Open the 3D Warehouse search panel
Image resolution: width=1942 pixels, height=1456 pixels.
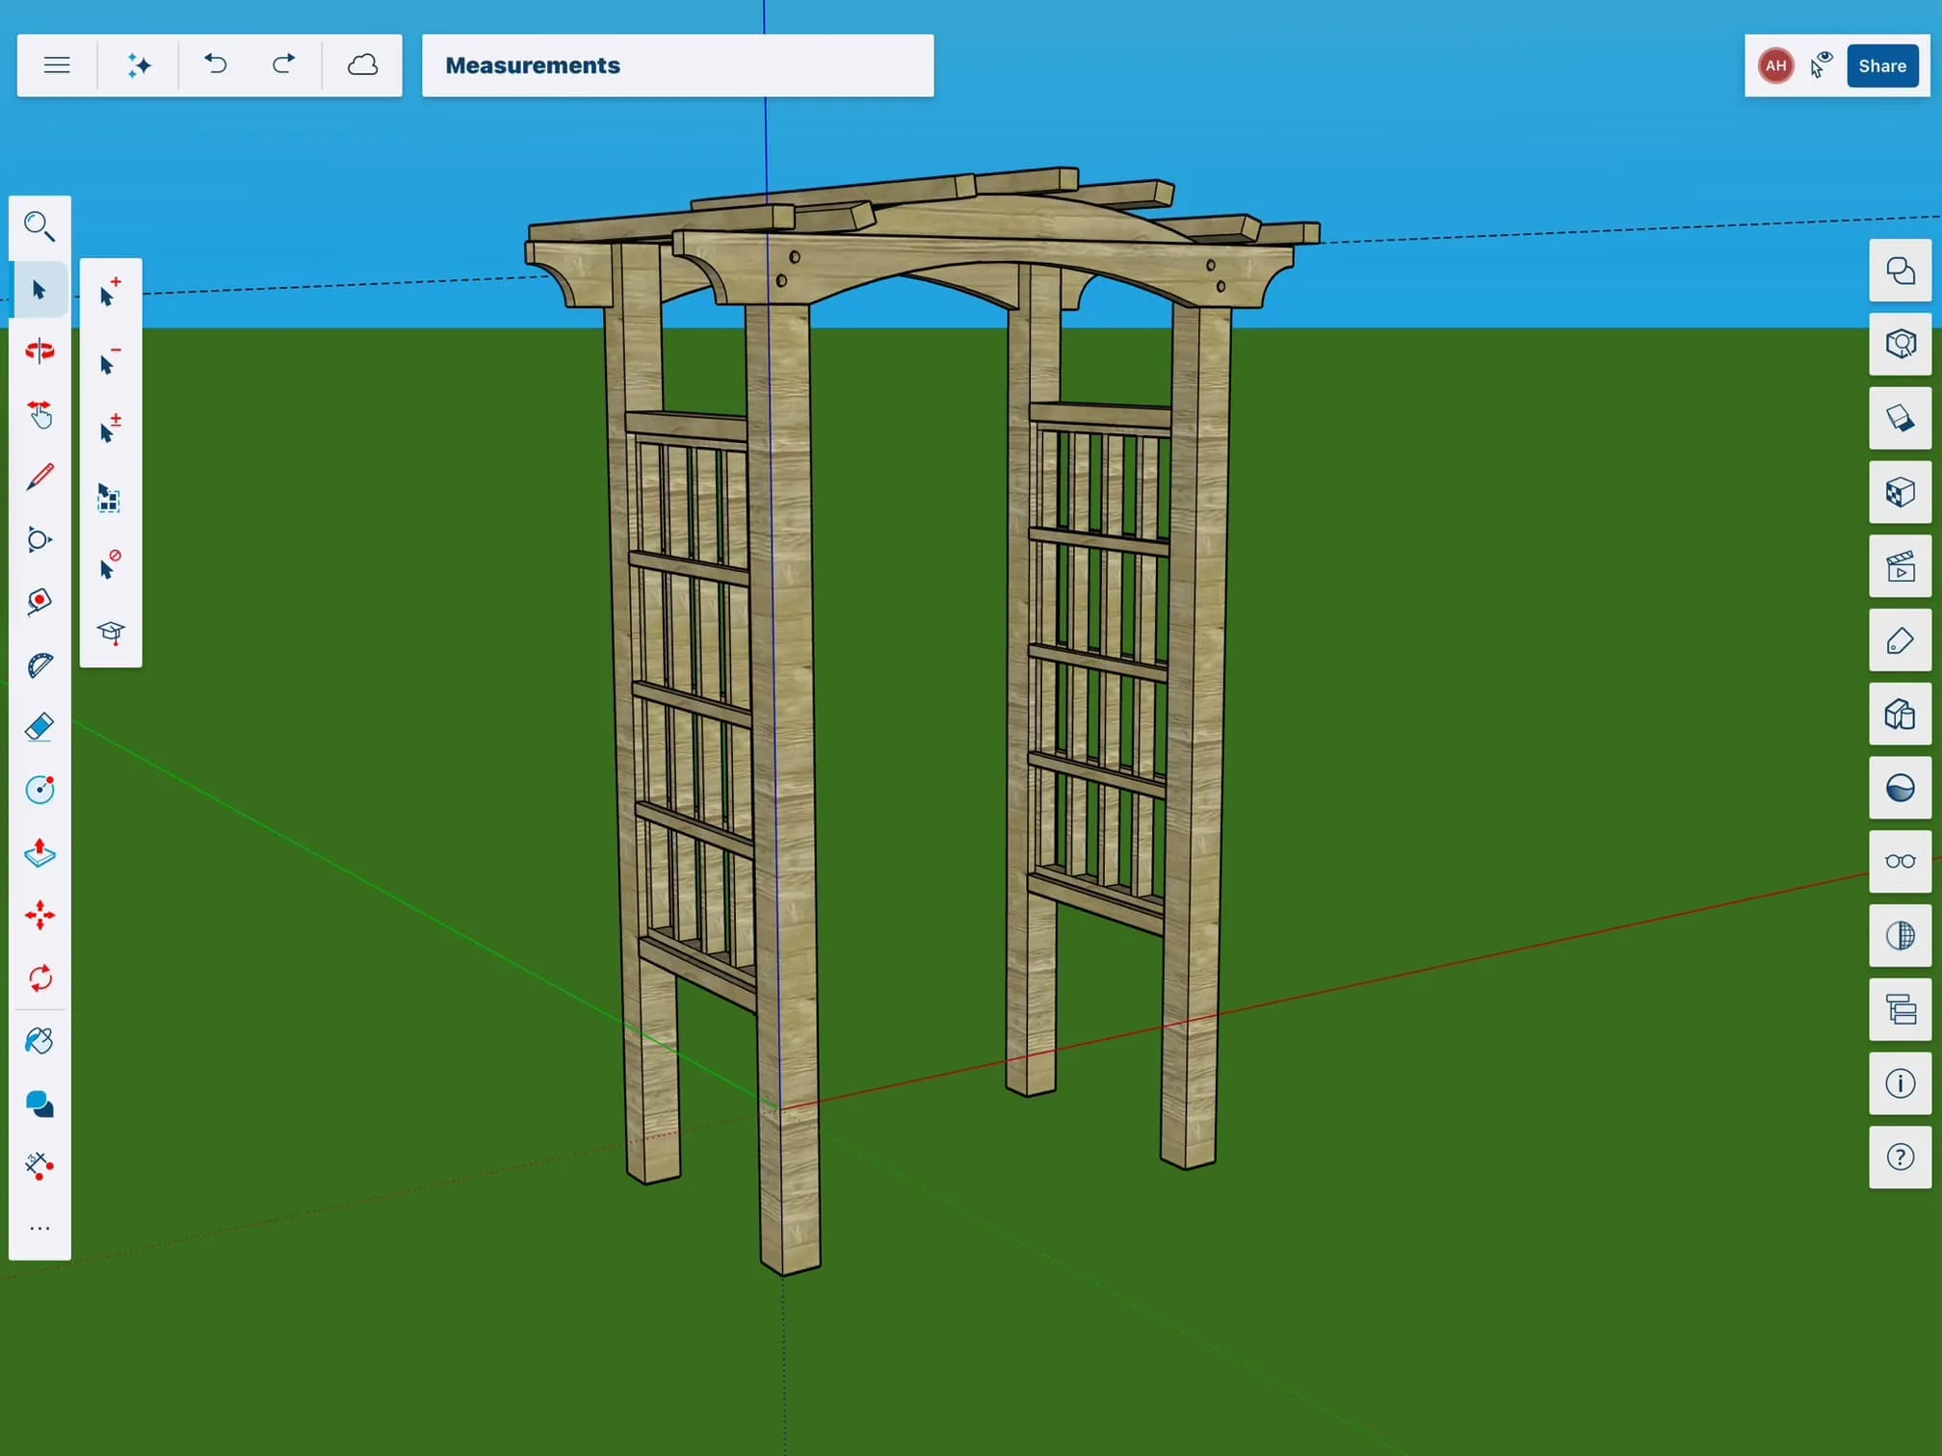click(x=1900, y=344)
